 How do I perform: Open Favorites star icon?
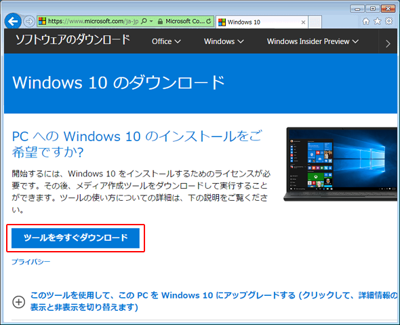click(377, 21)
